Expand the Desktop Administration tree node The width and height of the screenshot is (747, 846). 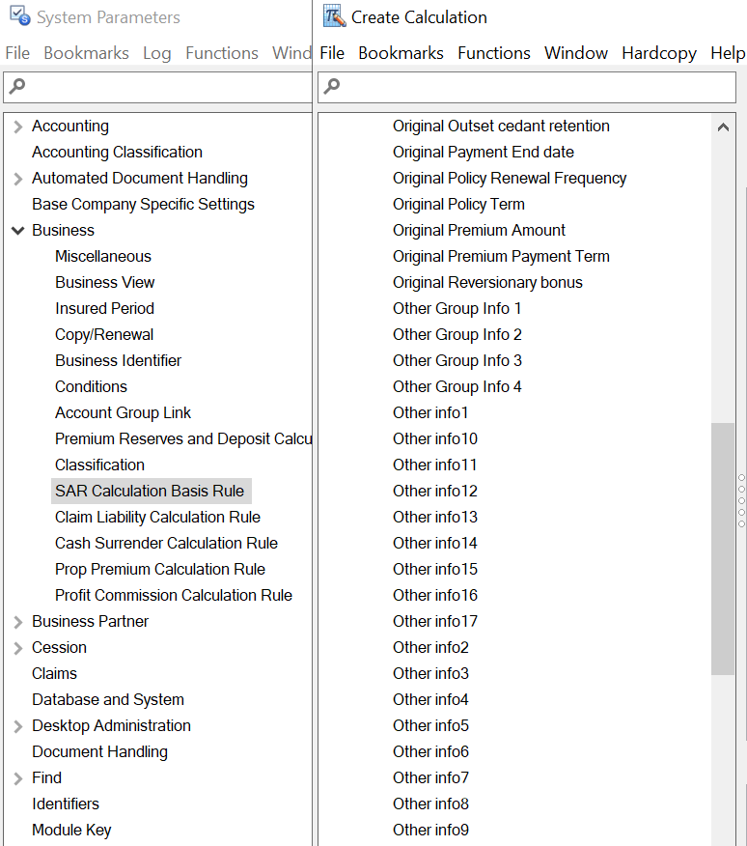pyautogui.click(x=17, y=725)
